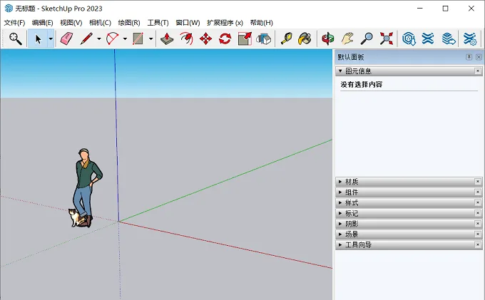The image size is (485, 300).
Task: Close the 组件 panel section
Action: (478, 192)
